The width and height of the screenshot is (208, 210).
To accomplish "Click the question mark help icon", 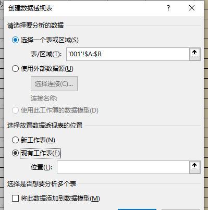I will coord(168,8).
